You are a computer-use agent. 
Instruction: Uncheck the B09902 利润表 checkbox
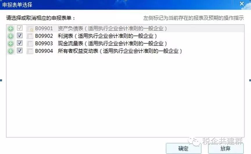point(20,35)
